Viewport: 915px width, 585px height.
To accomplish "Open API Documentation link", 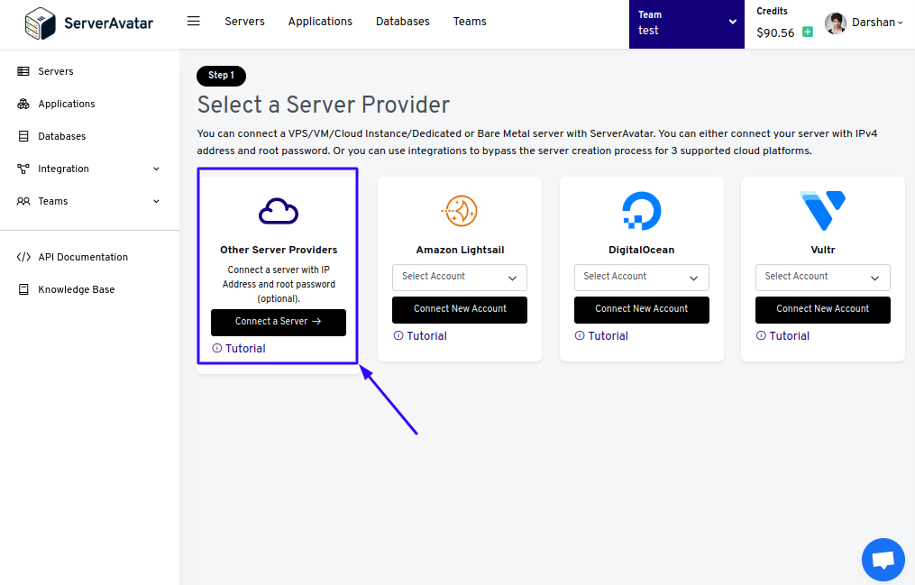I will coord(83,257).
